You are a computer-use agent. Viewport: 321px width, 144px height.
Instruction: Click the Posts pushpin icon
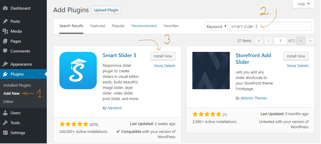click(5, 21)
